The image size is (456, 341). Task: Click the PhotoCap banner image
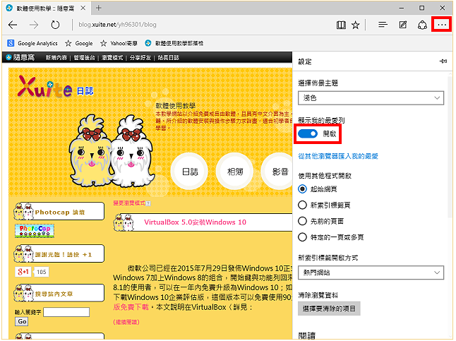click(x=35, y=231)
